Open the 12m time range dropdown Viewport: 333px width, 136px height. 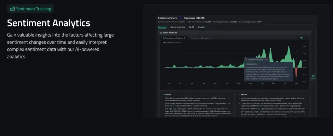[x=303, y=38]
